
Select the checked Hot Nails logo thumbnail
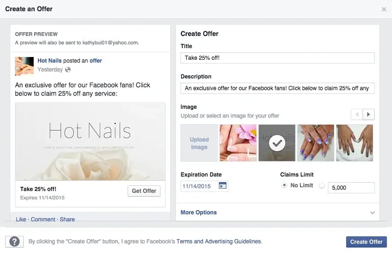click(277, 143)
